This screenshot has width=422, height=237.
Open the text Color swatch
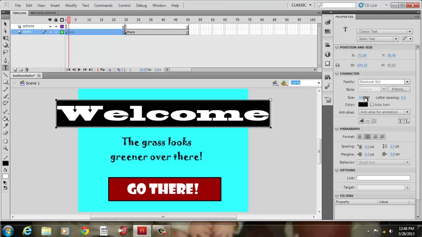[x=363, y=105]
